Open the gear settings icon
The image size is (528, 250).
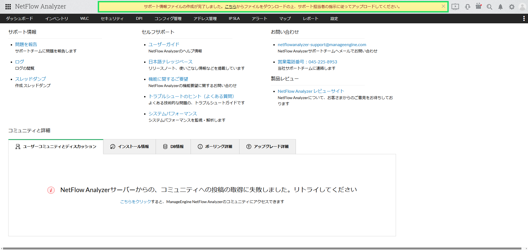pyautogui.click(x=512, y=7)
